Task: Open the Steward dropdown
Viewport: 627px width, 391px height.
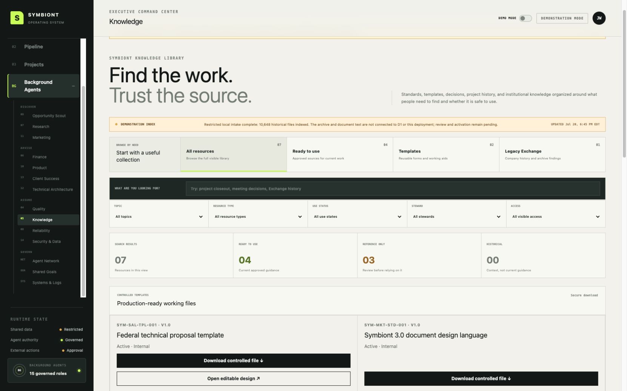Action: [x=456, y=217]
